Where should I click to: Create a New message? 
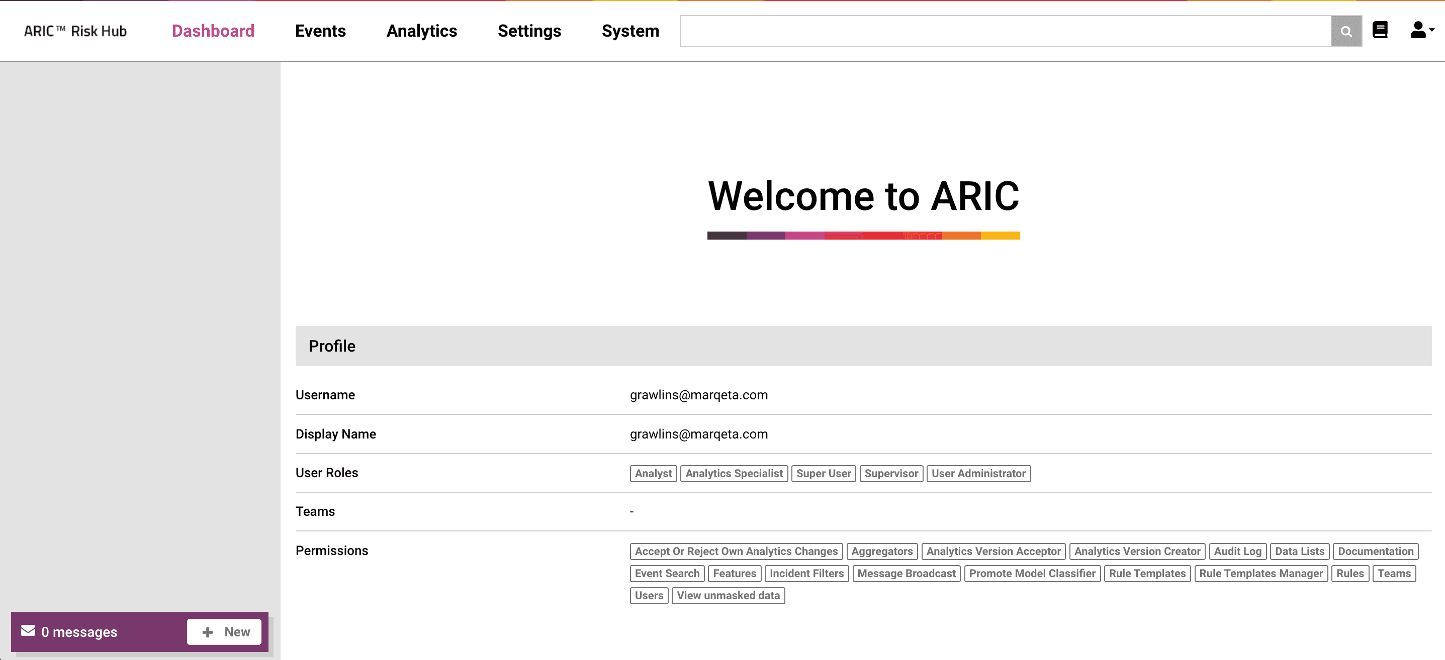224,632
